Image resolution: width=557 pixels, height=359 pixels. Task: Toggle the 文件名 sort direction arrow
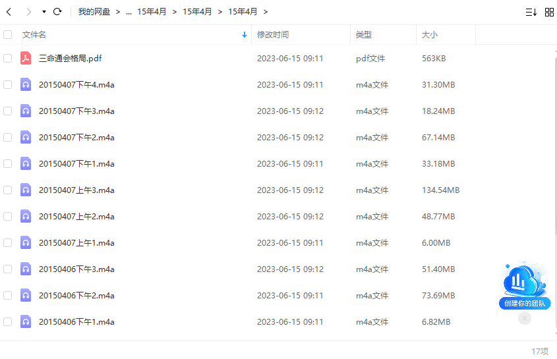click(x=245, y=35)
